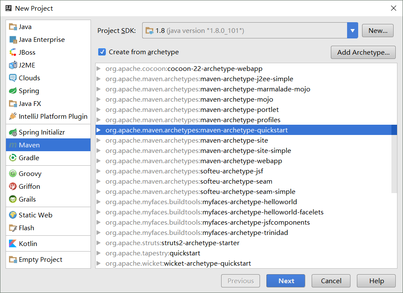The image size is (403, 293).
Task: Select myfaces-archetype-jsfcomponents row
Action: click(246, 223)
